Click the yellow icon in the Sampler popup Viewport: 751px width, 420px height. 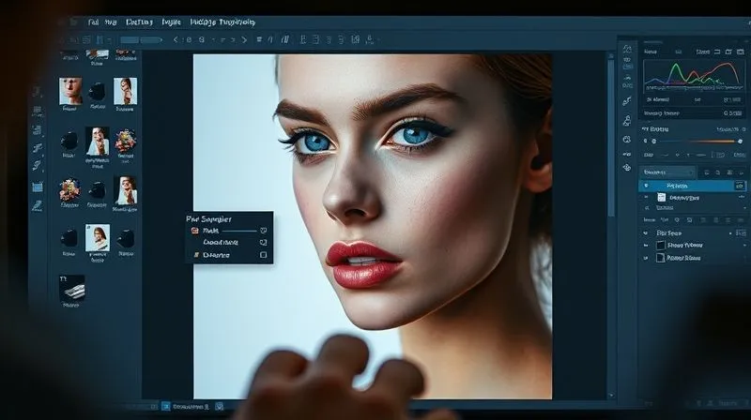coord(196,255)
